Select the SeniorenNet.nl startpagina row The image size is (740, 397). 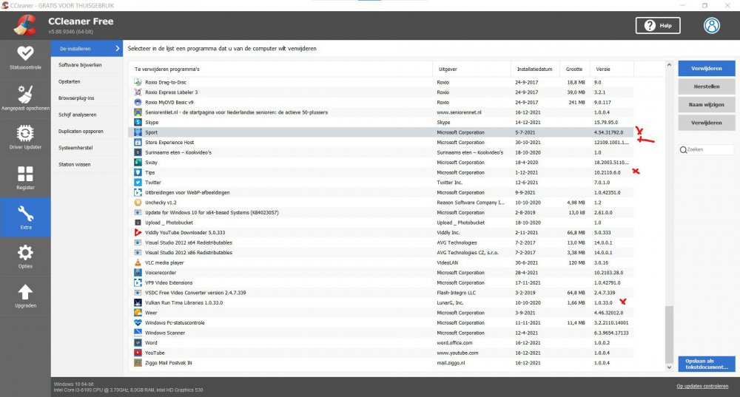pos(381,112)
